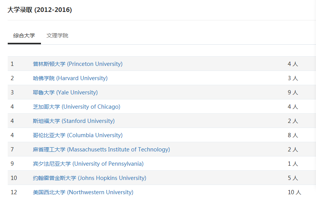The width and height of the screenshot is (316, 200).
Task: Open the Johns Hopkins University link
Action: (x=90, y=178)
